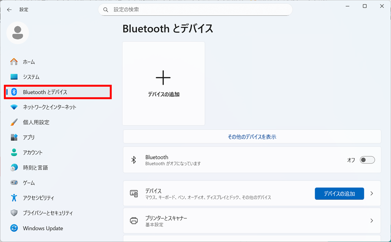Click the 設定 window title text

pos(24,9)
